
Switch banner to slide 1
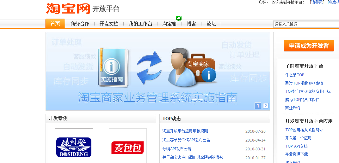[258, 106]
